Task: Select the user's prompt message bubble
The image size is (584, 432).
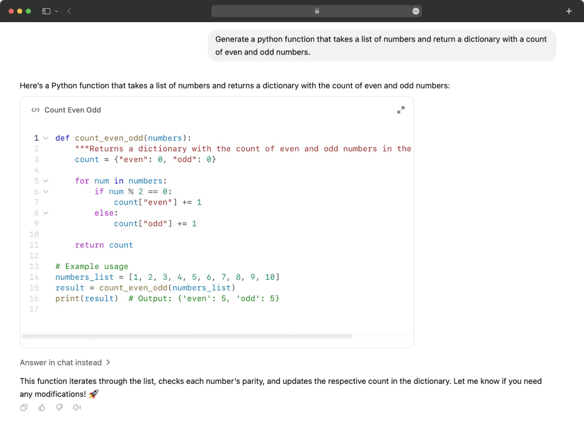Action: (x=381, y=45)
